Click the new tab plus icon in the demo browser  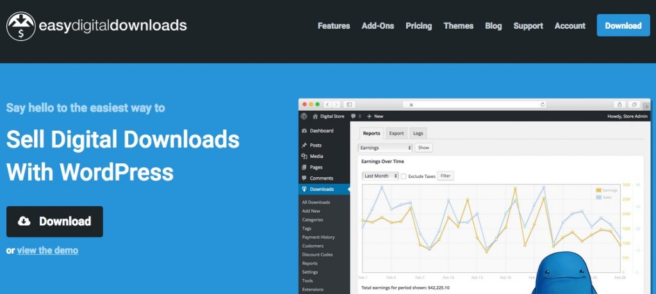coord(648,106)
